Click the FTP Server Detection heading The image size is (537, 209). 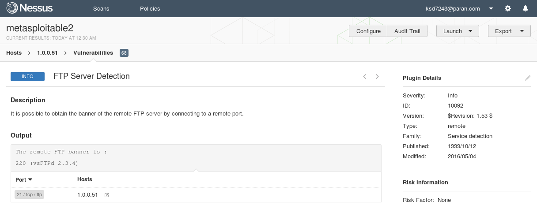coord(91,76)
